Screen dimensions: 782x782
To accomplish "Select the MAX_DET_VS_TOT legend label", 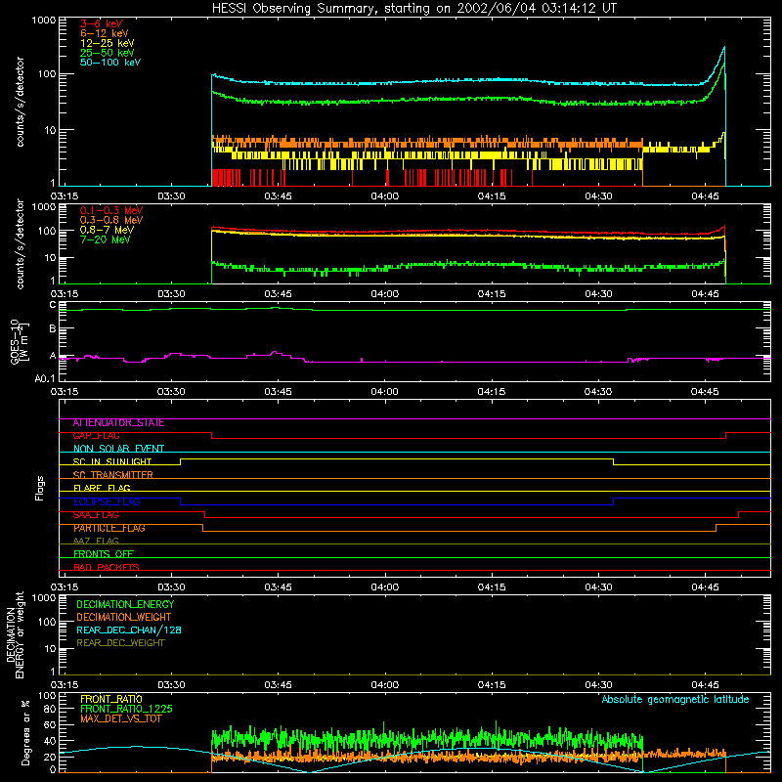I will point(120,718).
